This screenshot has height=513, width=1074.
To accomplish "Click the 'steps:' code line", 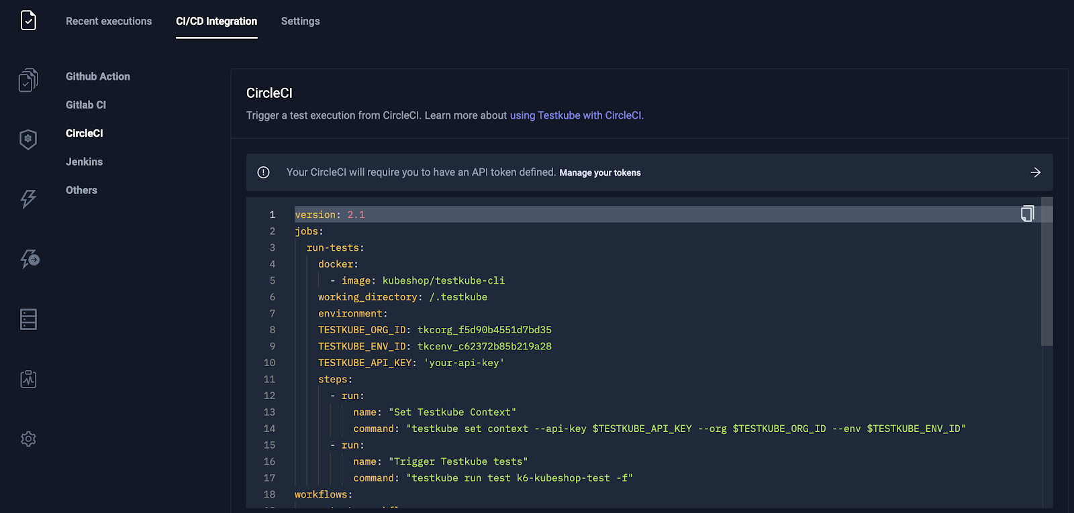I will pos(336,380).
